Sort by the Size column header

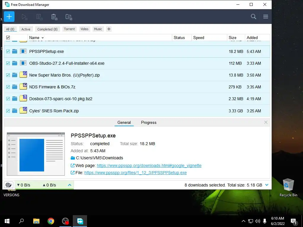pyautogui.click(x=236, y=38)
